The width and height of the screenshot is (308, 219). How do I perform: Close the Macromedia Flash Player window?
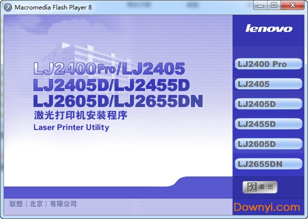point(292,5)
